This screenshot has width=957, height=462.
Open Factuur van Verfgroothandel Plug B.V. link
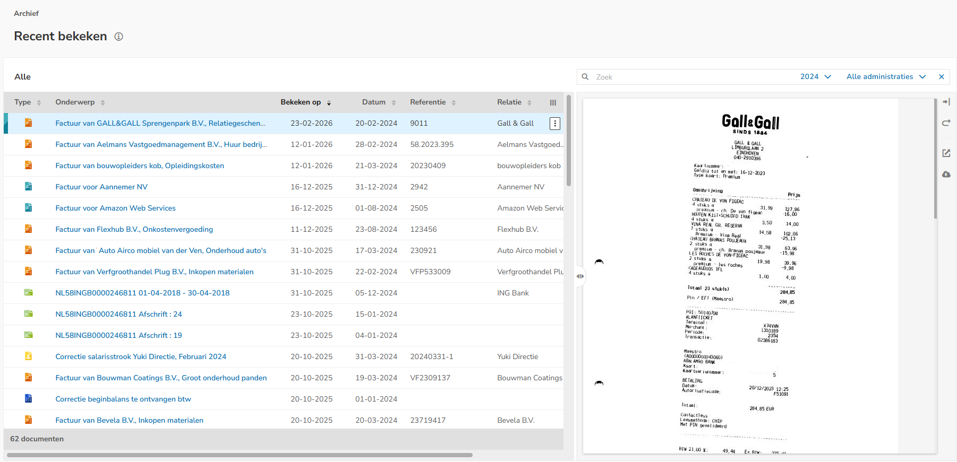click(x=155, y=272)
